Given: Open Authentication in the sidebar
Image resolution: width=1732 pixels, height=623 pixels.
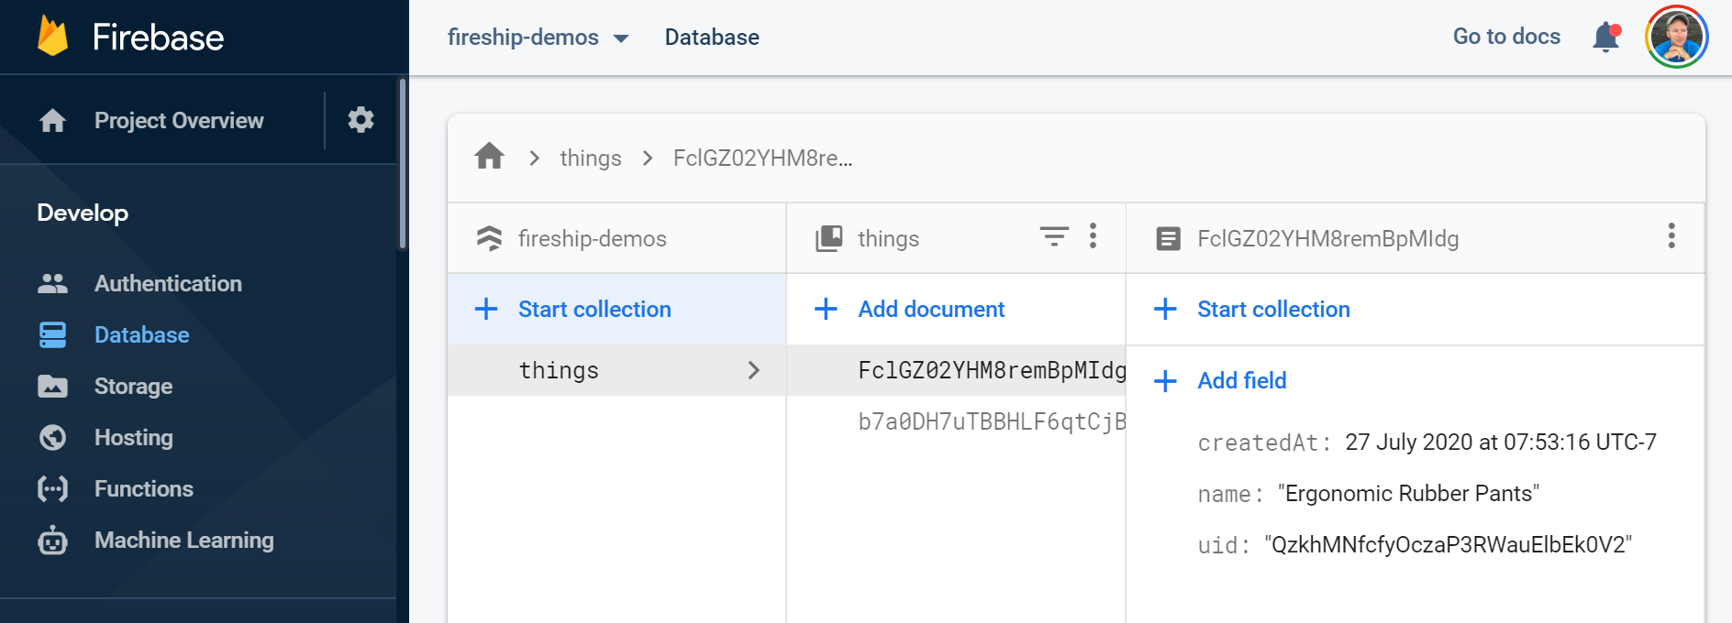Looking at the screenshot, I should click(x=167, y=284).
